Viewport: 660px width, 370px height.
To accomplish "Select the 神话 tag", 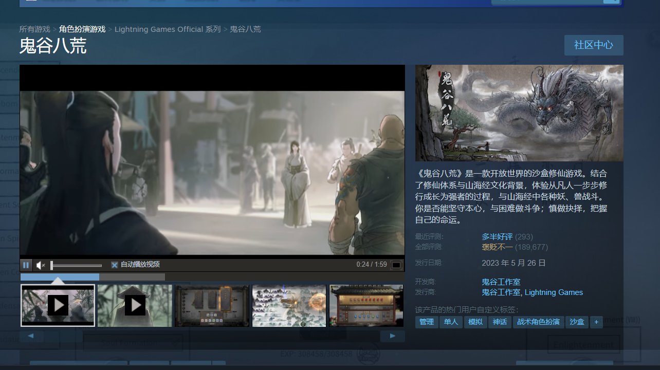I will 500,322.
